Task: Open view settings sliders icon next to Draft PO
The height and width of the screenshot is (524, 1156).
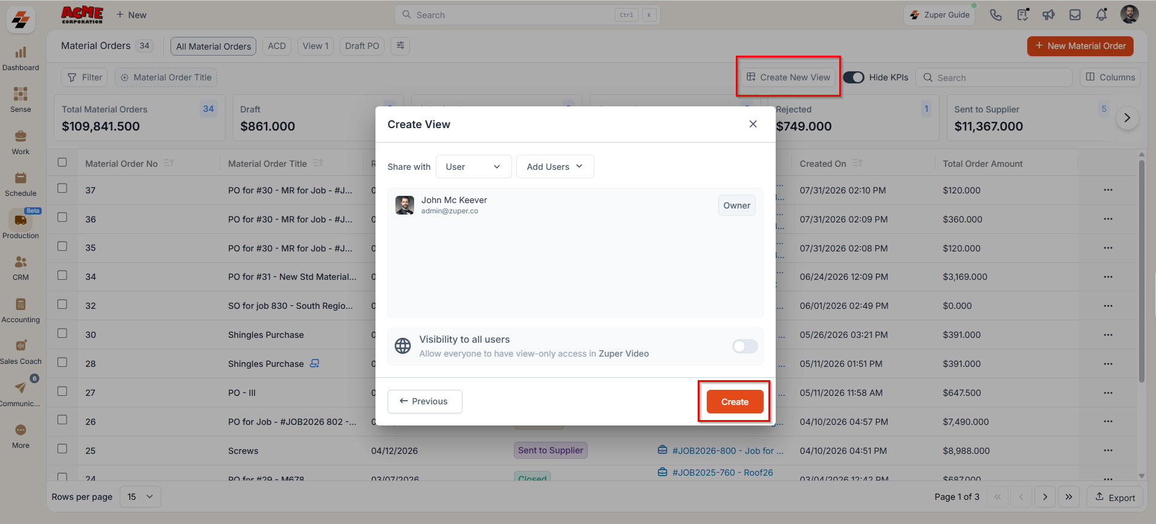Action: point(400,46)
